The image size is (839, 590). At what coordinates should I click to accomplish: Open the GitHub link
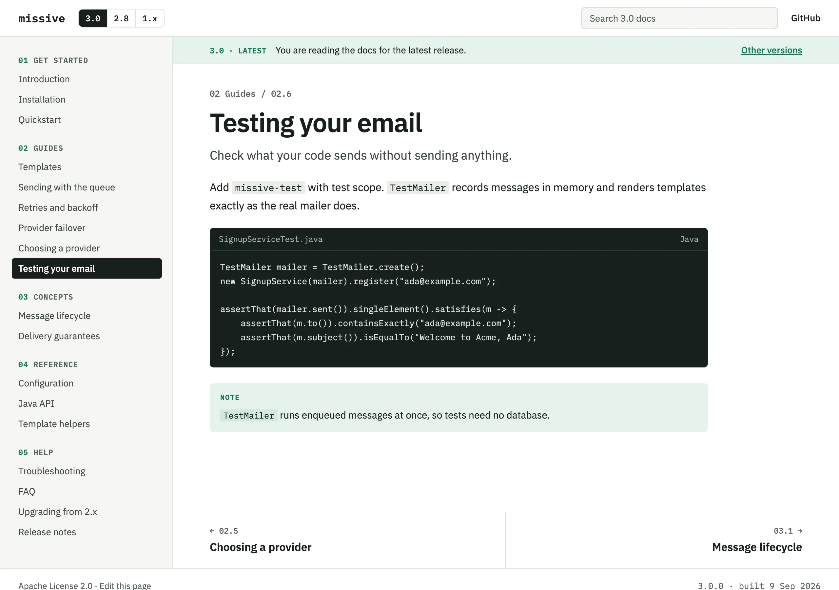tap(805, 18)
